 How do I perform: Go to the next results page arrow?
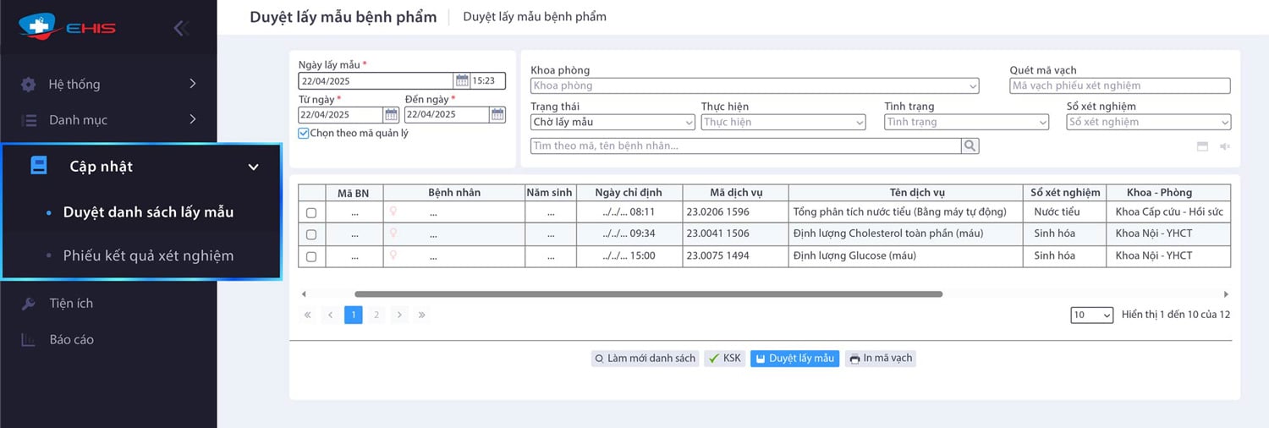click(399, 315)
